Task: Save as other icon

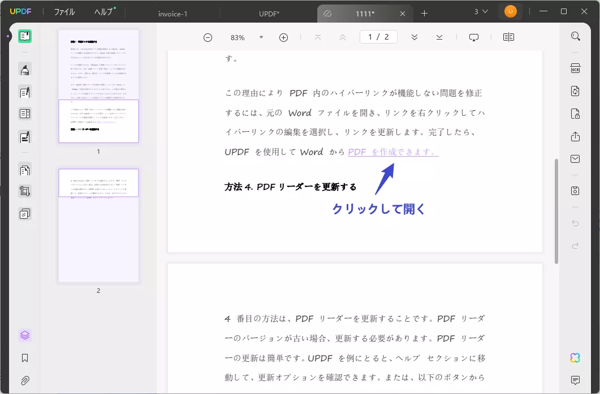Action: (575, 191)
